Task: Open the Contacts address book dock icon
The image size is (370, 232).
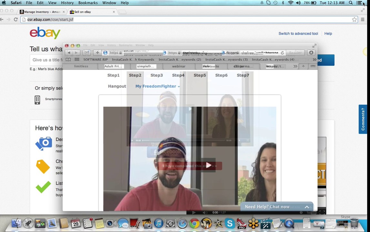Action: tap(64, 223)
